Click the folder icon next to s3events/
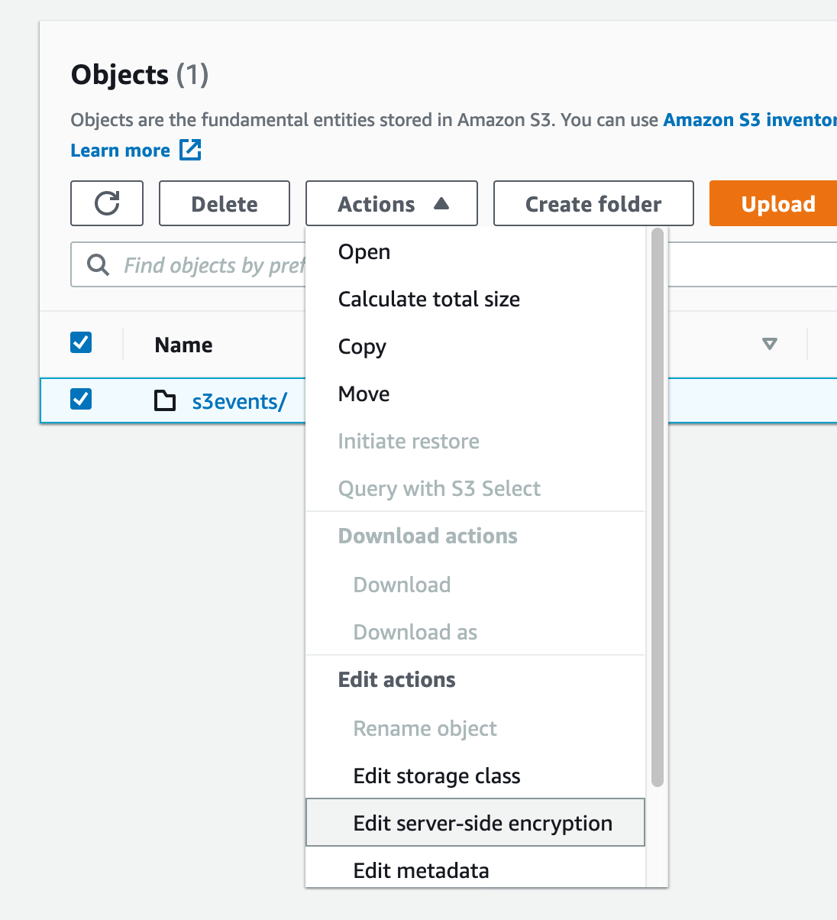The height and width of the screenshot is (920, 837). (165, 400)
